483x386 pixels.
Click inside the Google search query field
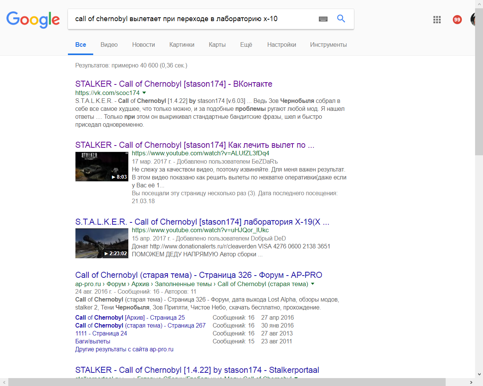(192, 19)
